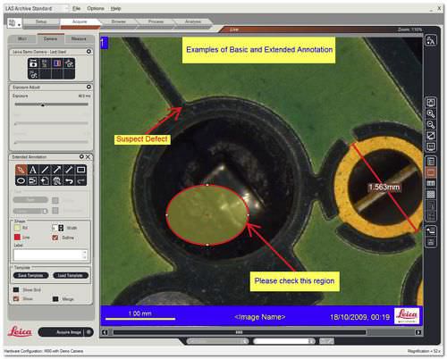Click the page-with-arrow annotation tool
Viewport: 447px width, 359px height.
45,180
